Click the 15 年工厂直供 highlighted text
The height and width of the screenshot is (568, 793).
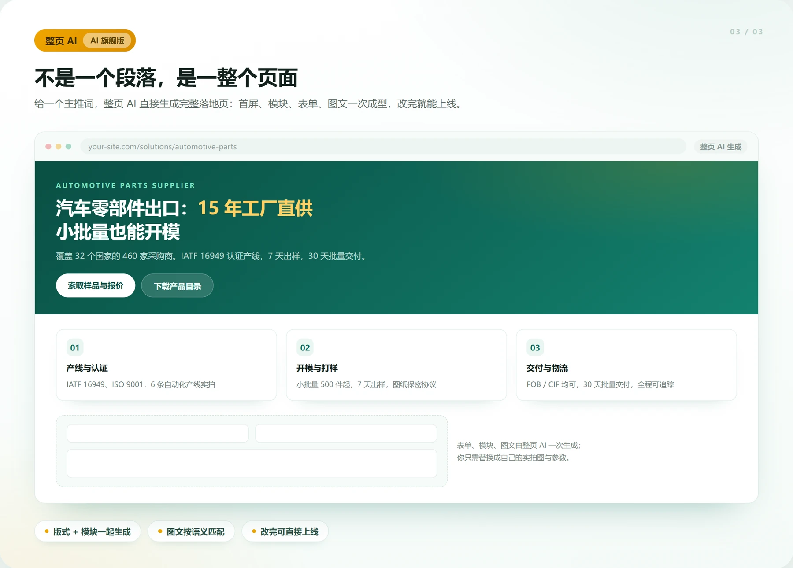[255, 208]
